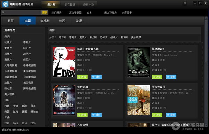The height and width of the screenshot is (134, 209).
Task: Close the player window
Action: coord(206,3)
